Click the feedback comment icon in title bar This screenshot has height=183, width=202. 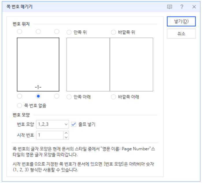coord(170,7)
